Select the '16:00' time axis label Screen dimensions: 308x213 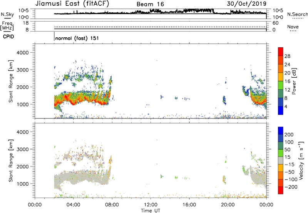coord(189,205)
